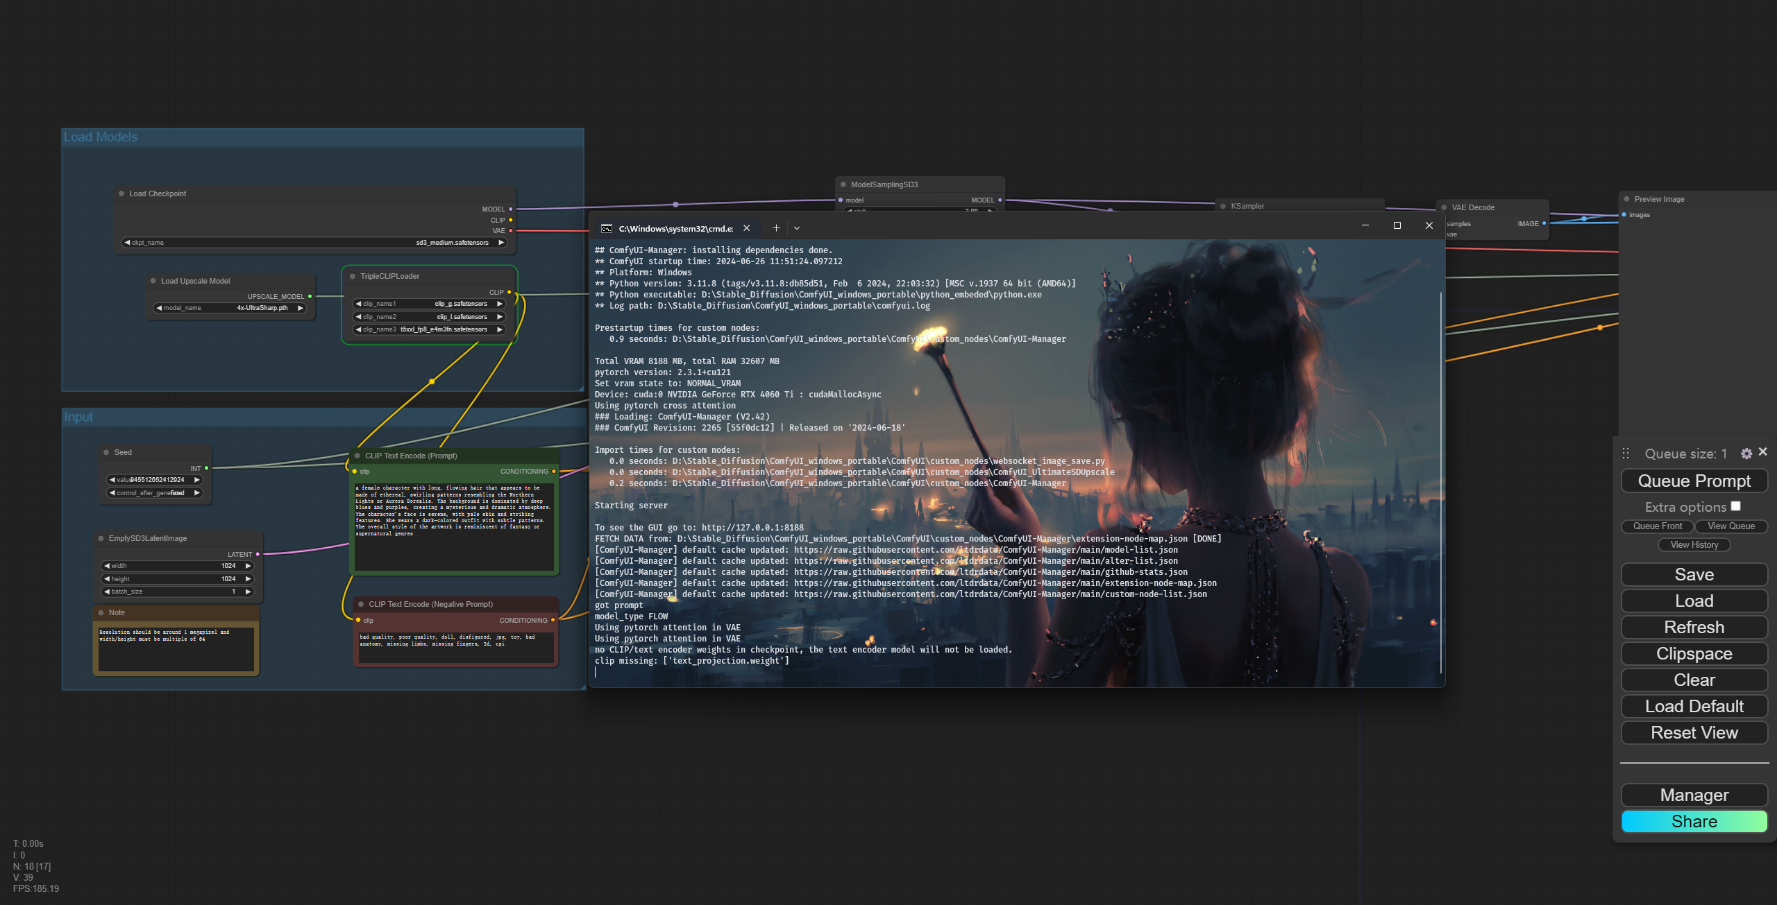Open clip_name1 clip_g.safetensors selector

click(x=429, y=303)
